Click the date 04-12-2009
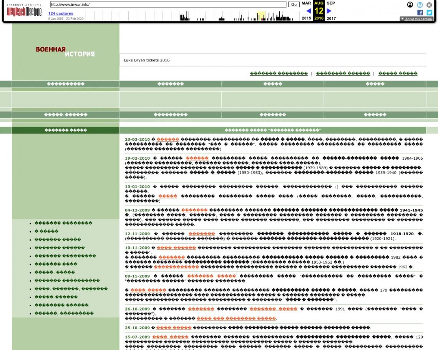This screenshot has width=438, height=350. tap(137, 210)
